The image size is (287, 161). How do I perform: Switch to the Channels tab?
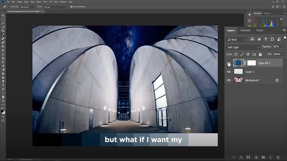click(245, 30)
